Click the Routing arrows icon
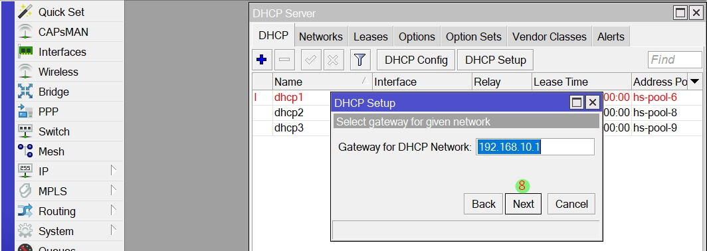The width and height of the screenshot is (707, 251). coord(25,211)
